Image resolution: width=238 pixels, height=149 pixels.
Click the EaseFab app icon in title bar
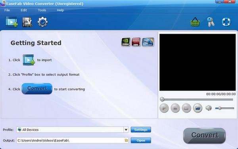pyautogui.click(x=3, y=3)
